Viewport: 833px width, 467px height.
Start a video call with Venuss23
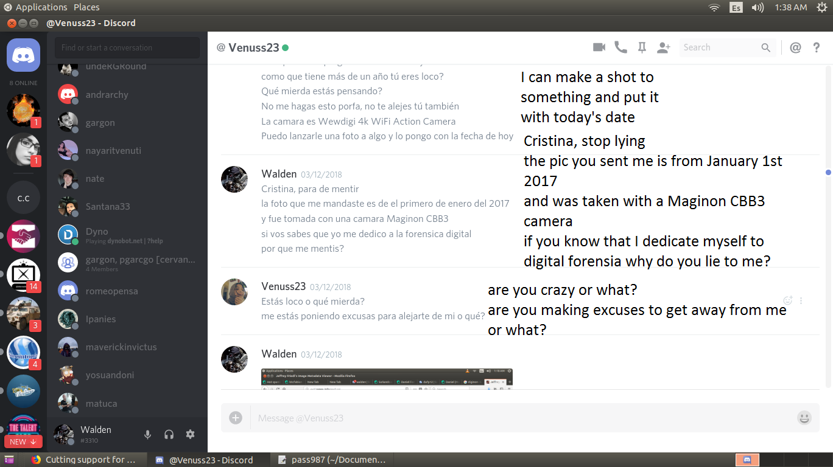(599, 47)
